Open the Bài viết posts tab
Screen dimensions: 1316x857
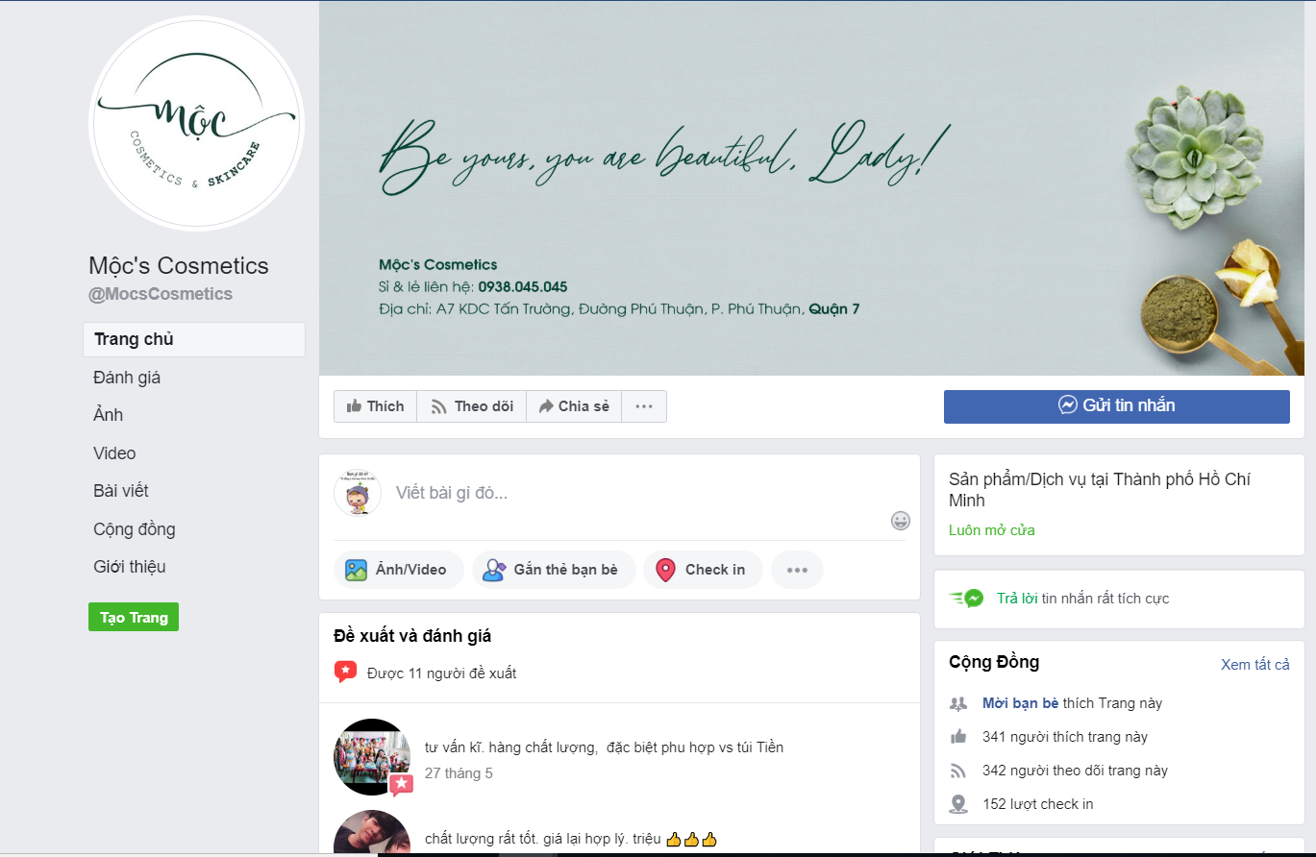[121, 491]
